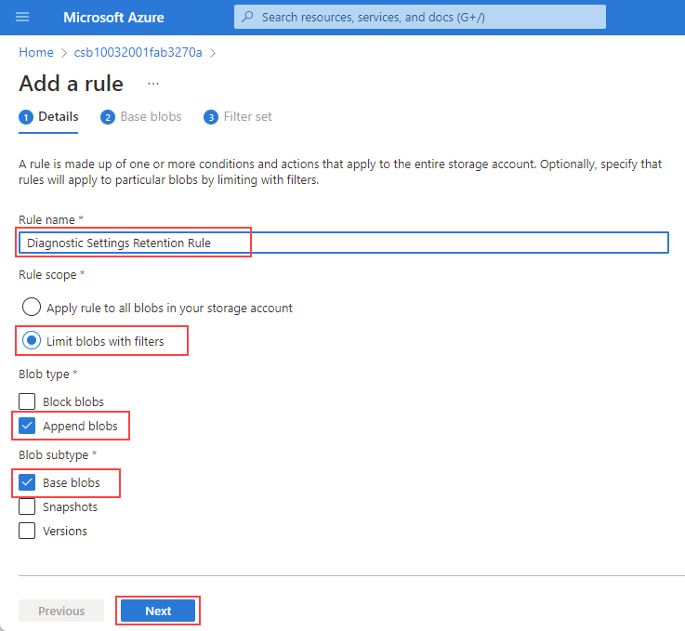Image resolution: width=685 pixels, height=631 pixels.
Task: Open csb10032001fab3270a breadcrumb link
Action: pyautogui.click(x=138, y=52)
